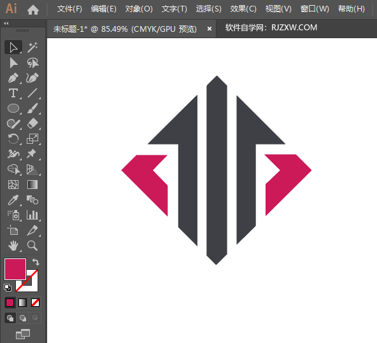Choose the Zoom tool
The image size is (377, 343).
[32, 246]
